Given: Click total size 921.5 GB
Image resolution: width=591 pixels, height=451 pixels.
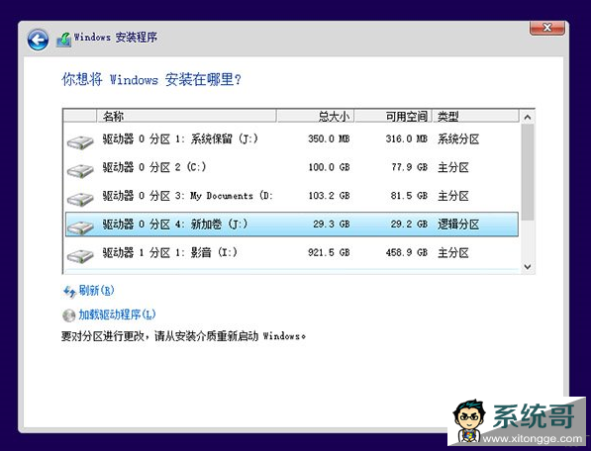Looking at the screenshot, I should point(329,252).
